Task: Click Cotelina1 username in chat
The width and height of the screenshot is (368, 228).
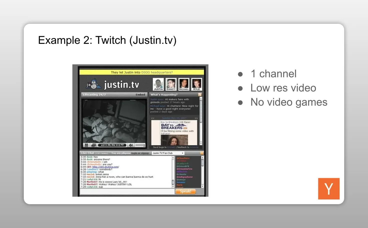Action: coord(93,169)
